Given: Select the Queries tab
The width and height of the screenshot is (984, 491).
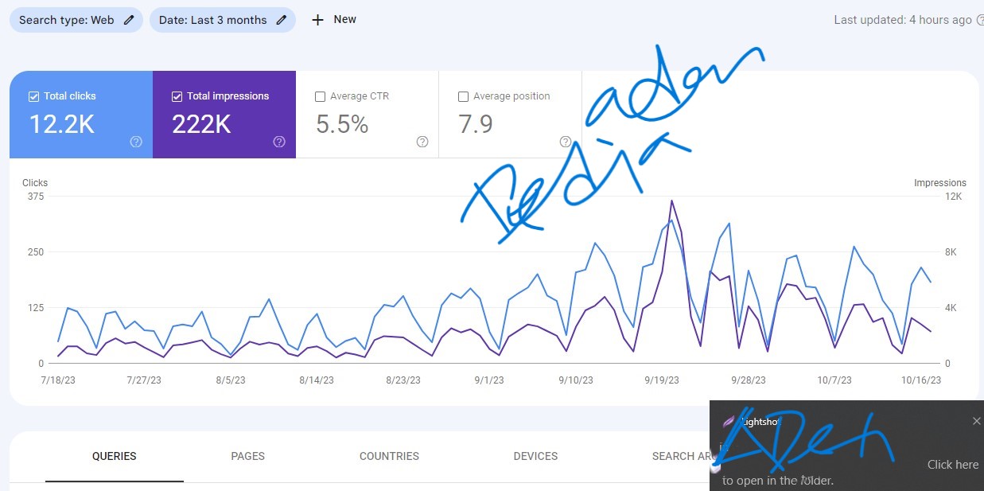Looking at the screenshot, I should [114, 456].
